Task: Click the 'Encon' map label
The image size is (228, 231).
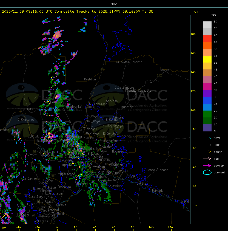Action: pyautogui.click(x=164, y=69)
